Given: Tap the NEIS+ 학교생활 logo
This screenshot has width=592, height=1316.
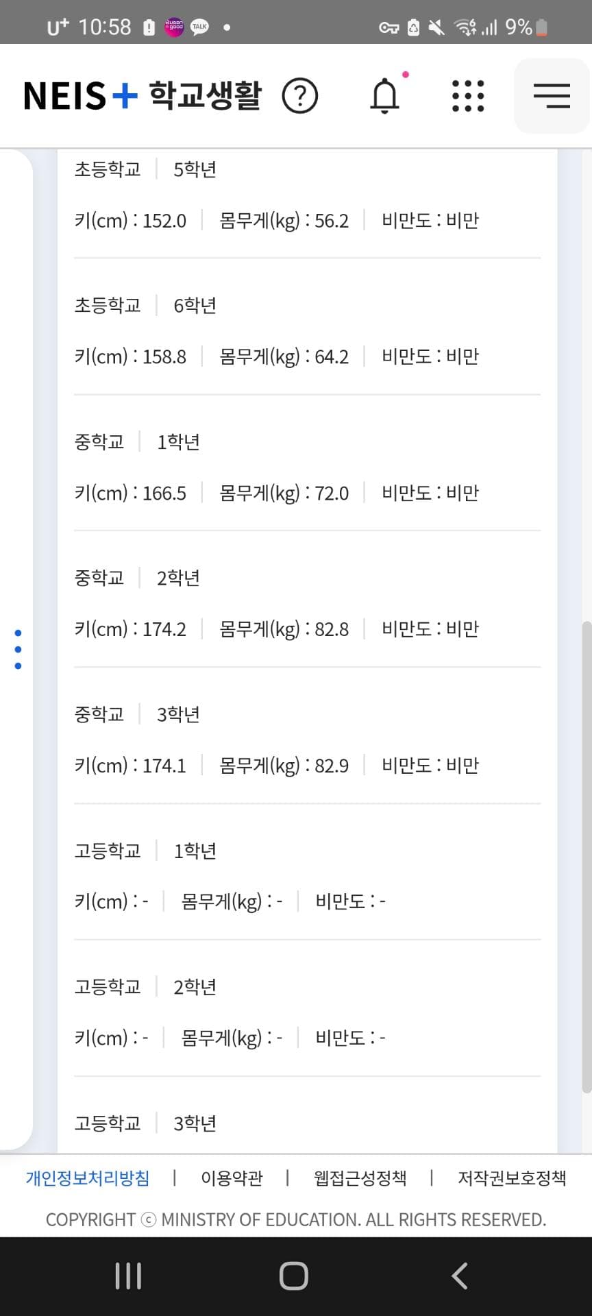Looking at the screenshot, I should pyautogui.click(x=143, y=96).
